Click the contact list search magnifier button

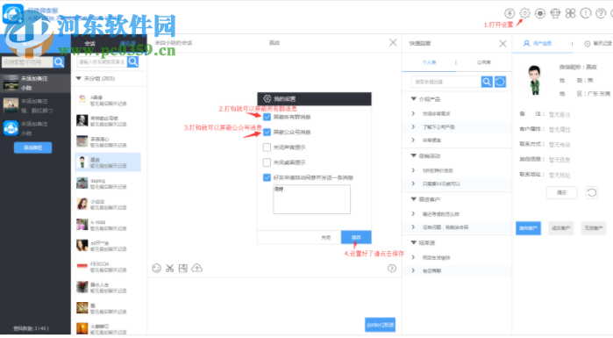coord(133,61)
